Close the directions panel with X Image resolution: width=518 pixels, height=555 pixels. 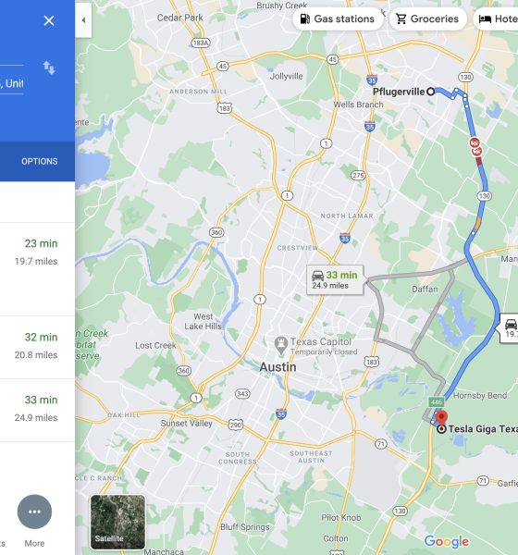[49, 20]
